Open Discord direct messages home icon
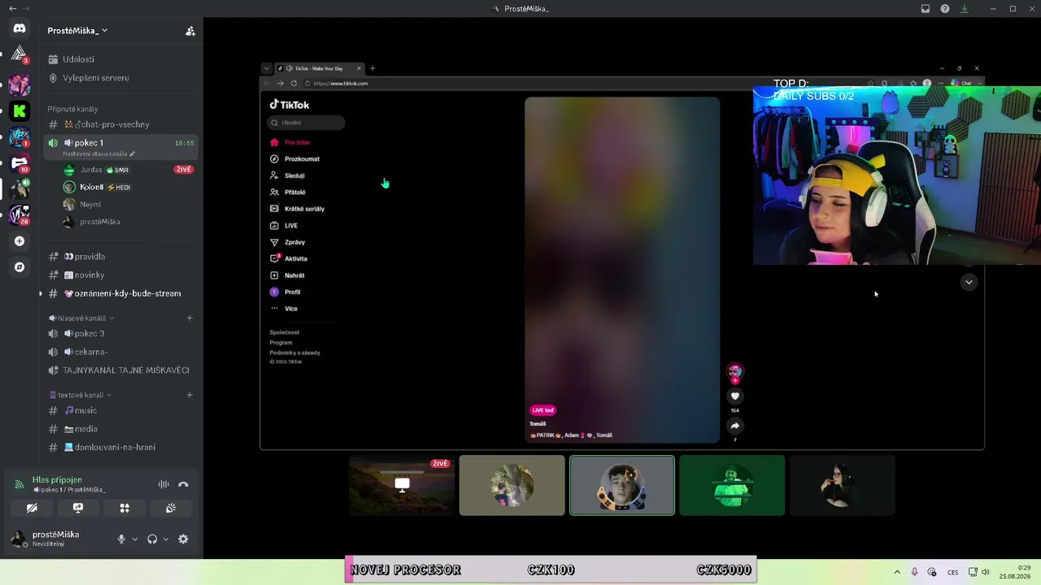 [x=20, y=28]
